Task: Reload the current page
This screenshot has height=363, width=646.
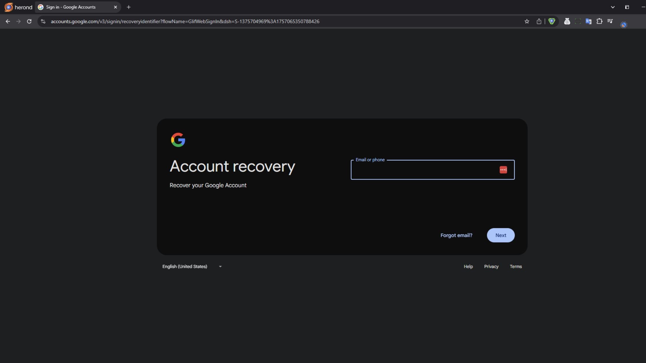Action: coord(29,21)
